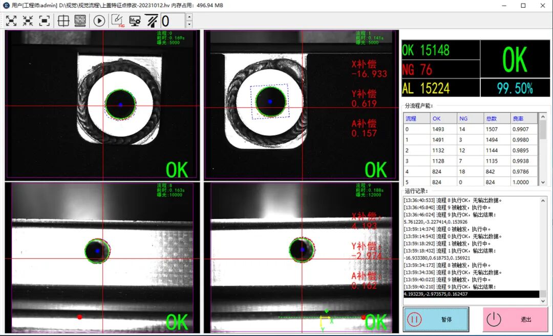The width and height of the screenshot is (553, 336).
Task: Open the multi-window layout monitor icon
Action: [x=80, y=21]
